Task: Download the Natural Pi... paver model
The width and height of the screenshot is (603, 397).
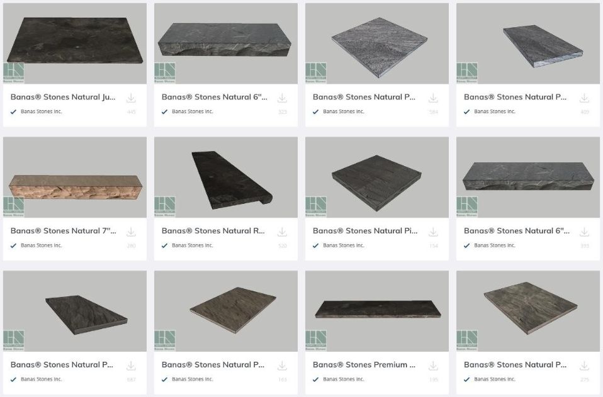Action: click(433, 232)
